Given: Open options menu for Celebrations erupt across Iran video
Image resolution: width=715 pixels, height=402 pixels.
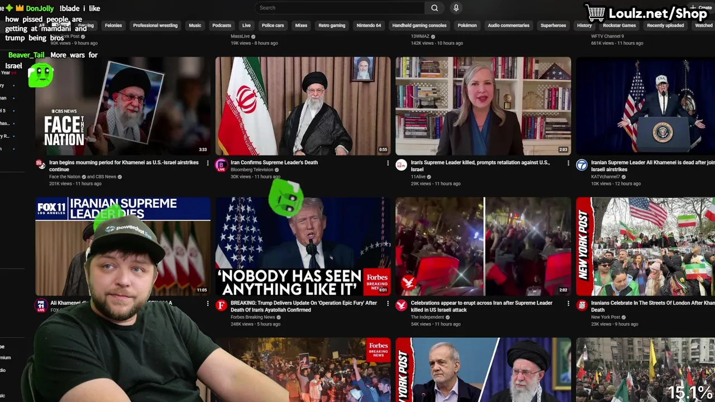Looking at the screenshot, I should (568, 304).
